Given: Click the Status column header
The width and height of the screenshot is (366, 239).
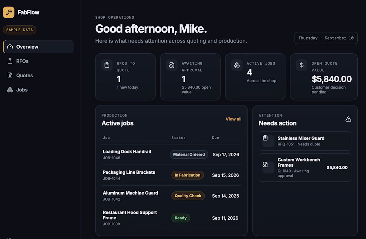Looking at the screenshot, I should click(179, 137).
